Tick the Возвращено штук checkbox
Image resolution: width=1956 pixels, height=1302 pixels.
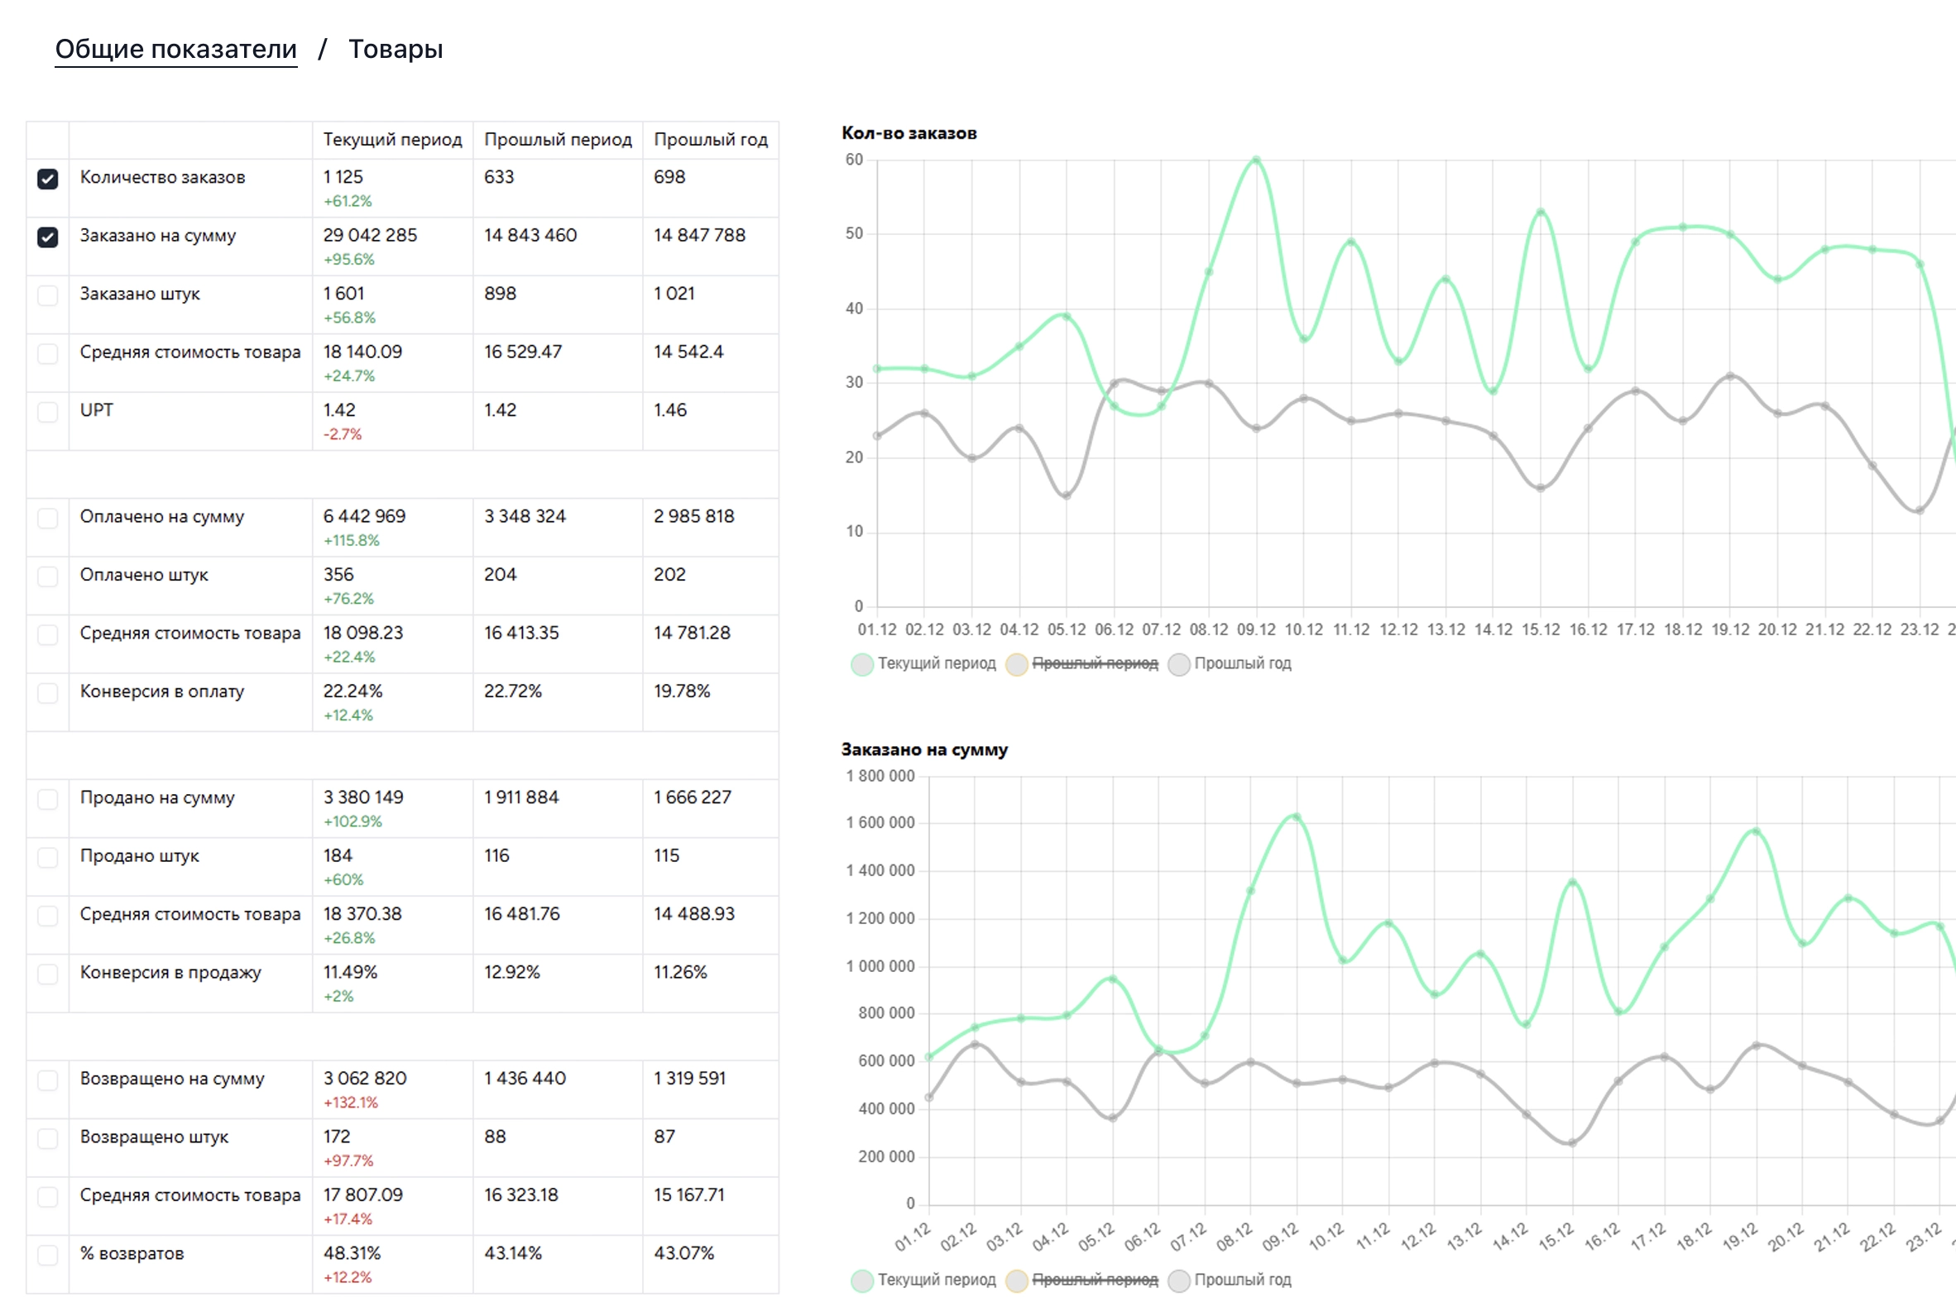(47, 1137)
